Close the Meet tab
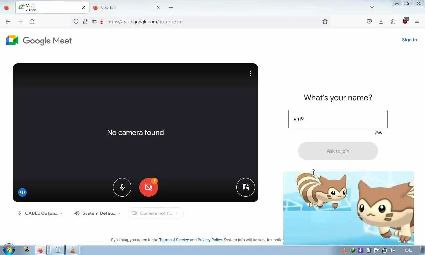The height and width of the screenshot is (255, 425). click(x=83, y=7)
